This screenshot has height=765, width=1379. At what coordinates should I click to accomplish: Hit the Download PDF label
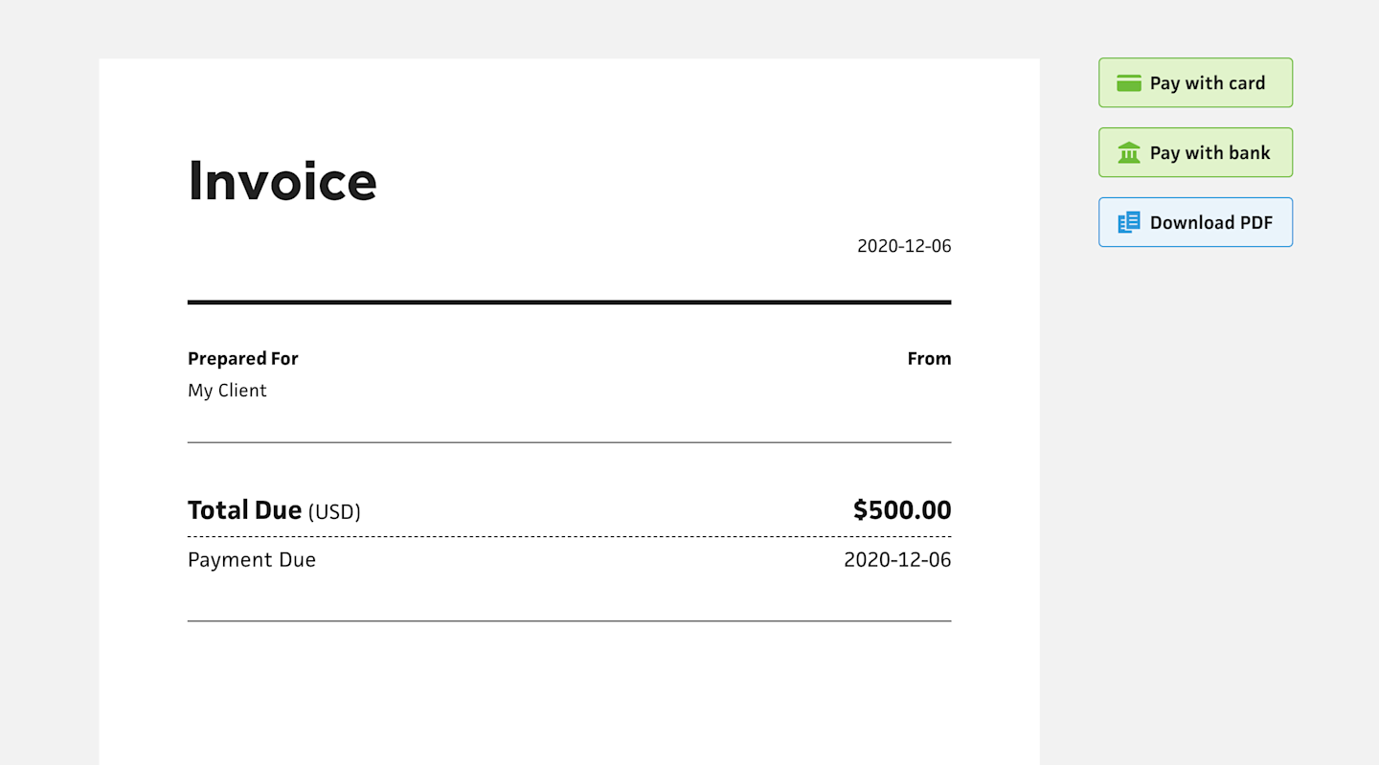1210,222
